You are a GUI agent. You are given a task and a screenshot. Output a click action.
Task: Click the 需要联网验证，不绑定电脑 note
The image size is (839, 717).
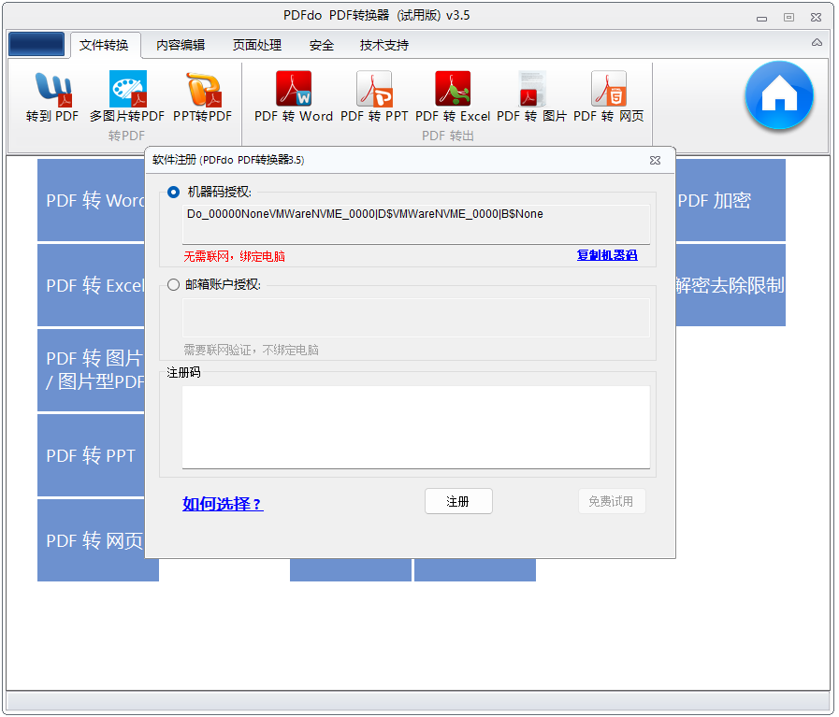point(251,351)
